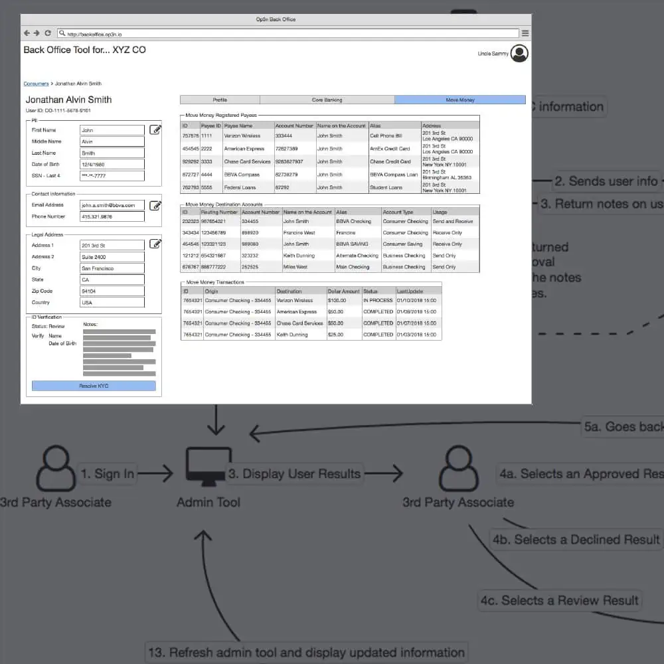Image resolution: width=664 pixels, height=664 pixels.
Task: Edit the PII section with pencil icon
Action: pos(155,129)
